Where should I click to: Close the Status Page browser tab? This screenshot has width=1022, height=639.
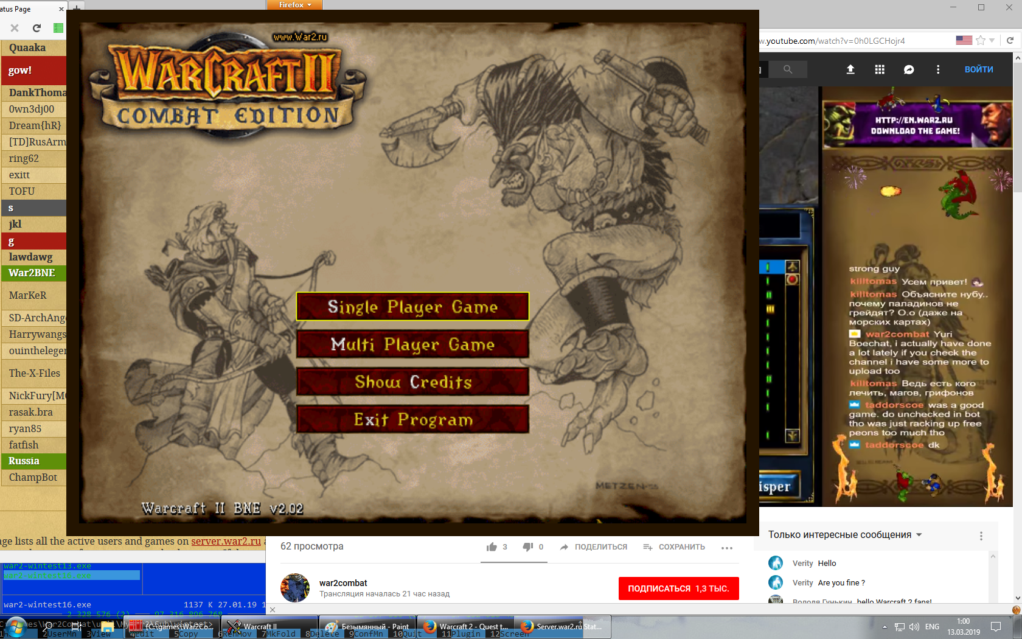tap(61, 9)
